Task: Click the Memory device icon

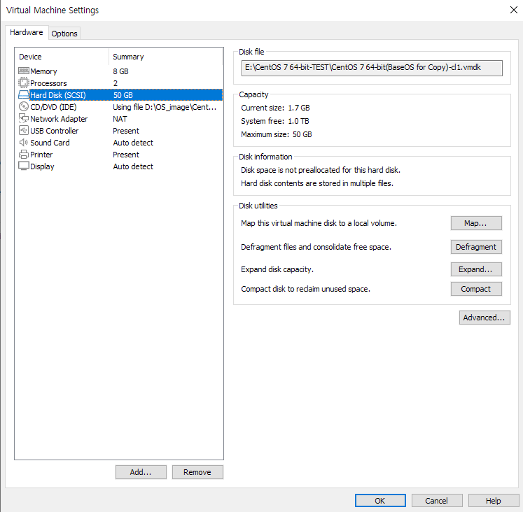Action: pos(23,71)
